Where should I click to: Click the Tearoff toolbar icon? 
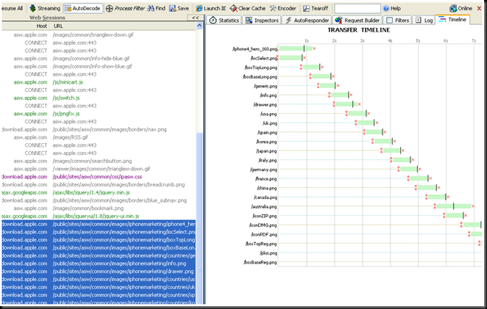tap(305, 7)
